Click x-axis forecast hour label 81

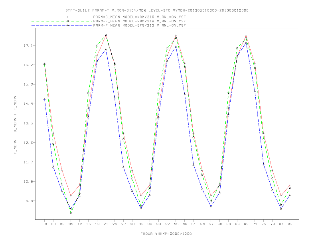pyautogui.click(x=281, y=224)
